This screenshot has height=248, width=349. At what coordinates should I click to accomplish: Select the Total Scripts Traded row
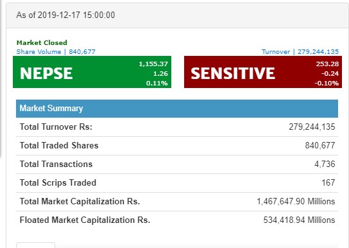click(x=177, y=183)
